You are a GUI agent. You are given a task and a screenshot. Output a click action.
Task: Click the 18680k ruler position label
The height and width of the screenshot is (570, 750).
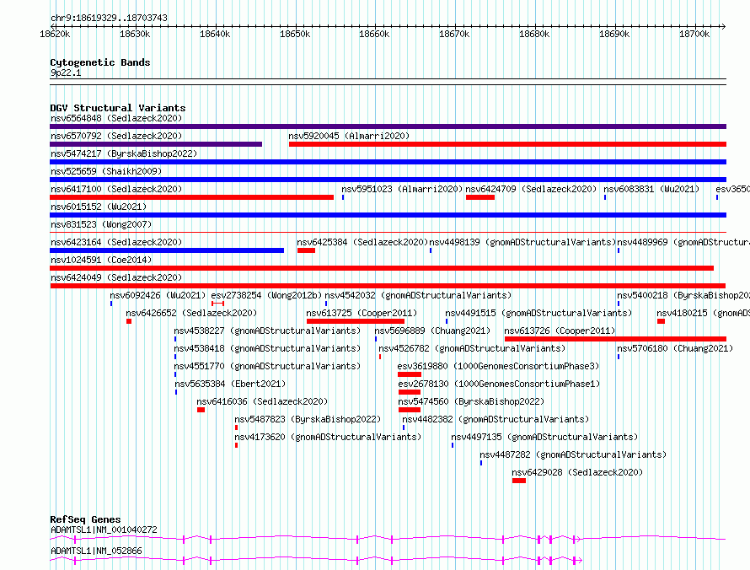[534, 34]
